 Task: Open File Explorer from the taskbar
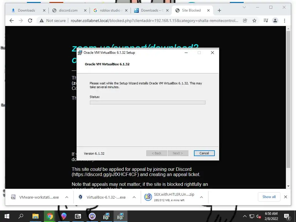[x=35, y=216]
